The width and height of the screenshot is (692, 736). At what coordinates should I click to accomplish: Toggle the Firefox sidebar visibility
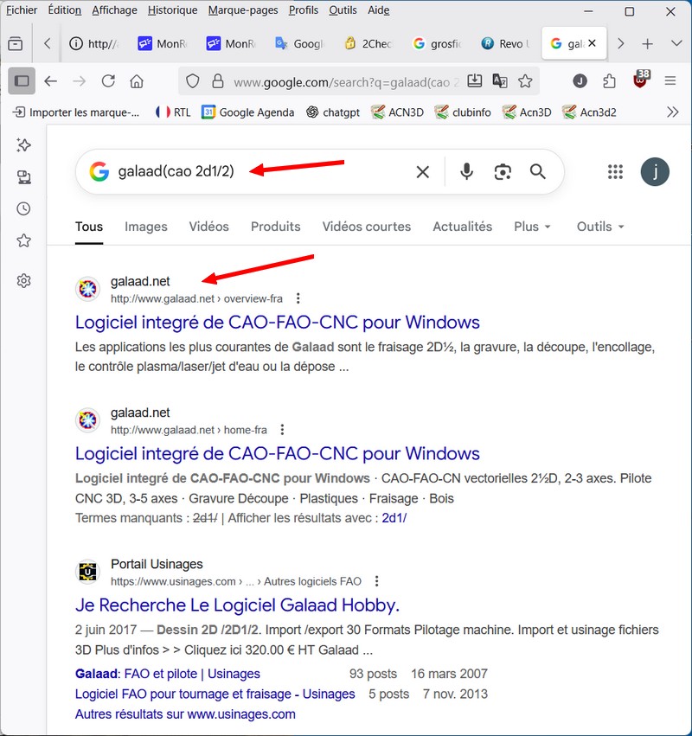22,81
